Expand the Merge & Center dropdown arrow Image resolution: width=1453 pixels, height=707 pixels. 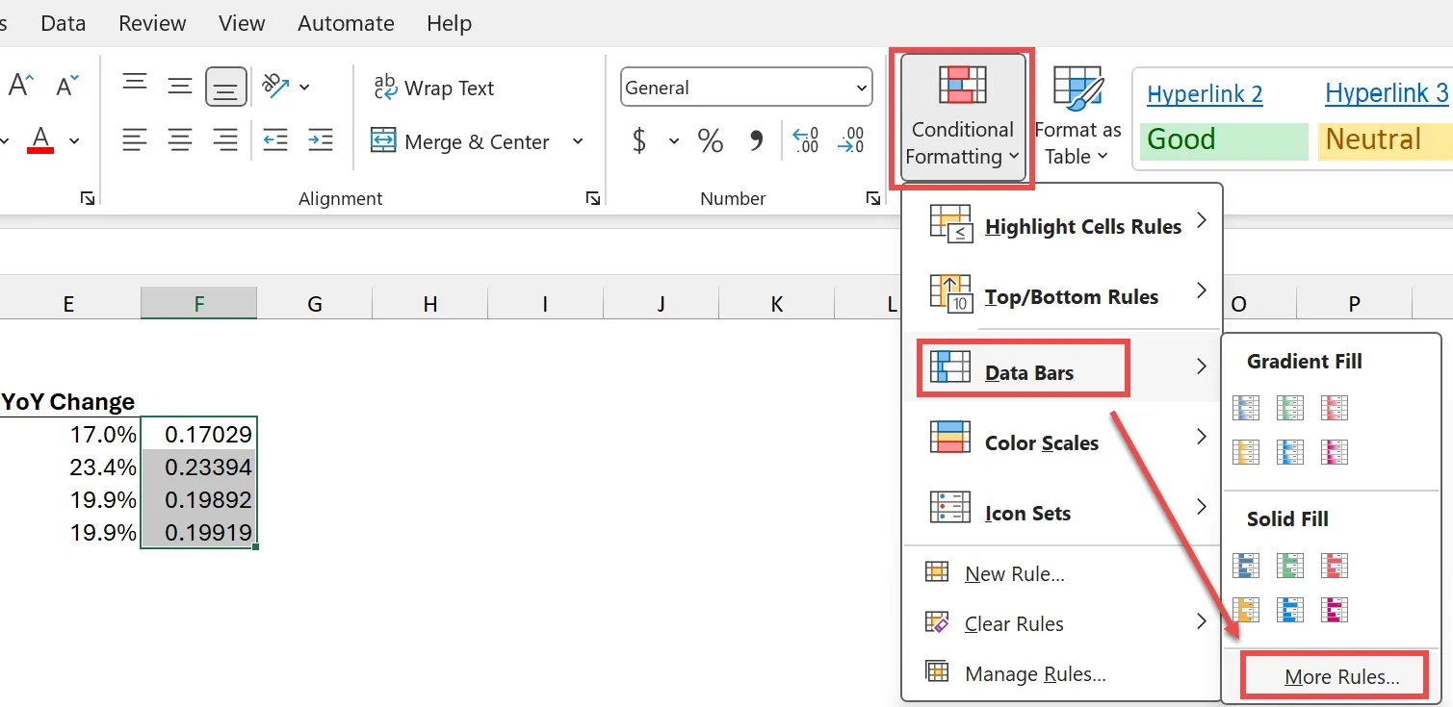578,141
